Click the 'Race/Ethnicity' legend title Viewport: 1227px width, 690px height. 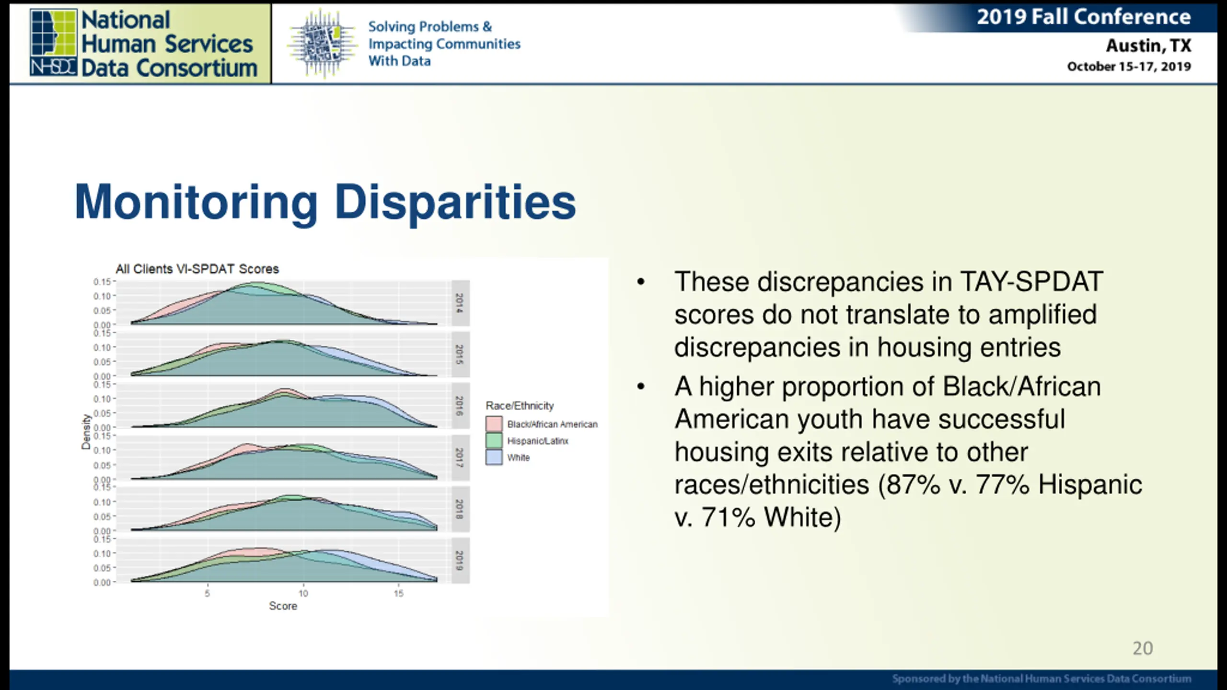[x=520, y=406]
